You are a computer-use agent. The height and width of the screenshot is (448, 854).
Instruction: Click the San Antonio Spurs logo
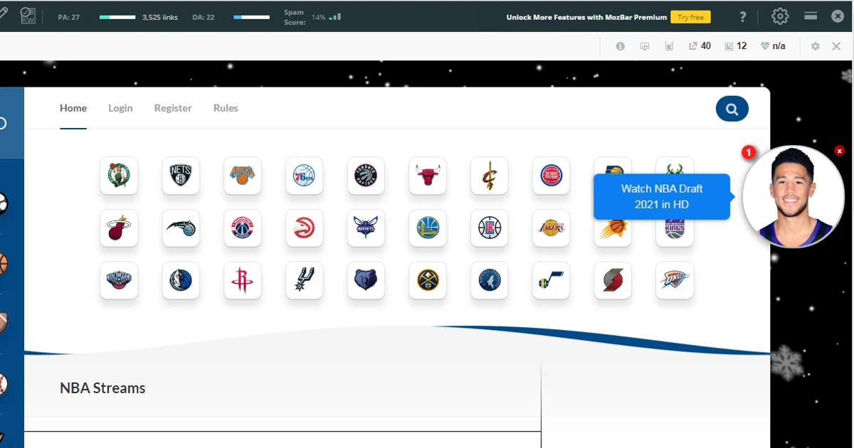304,280
